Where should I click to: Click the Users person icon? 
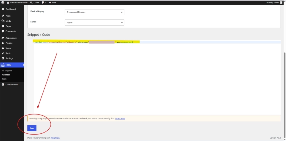pos(3,48)
